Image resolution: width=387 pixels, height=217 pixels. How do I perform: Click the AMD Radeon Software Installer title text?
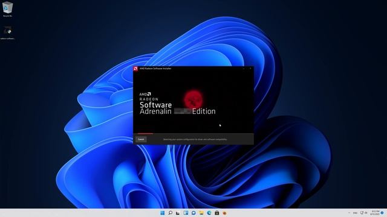coord(155,69)
